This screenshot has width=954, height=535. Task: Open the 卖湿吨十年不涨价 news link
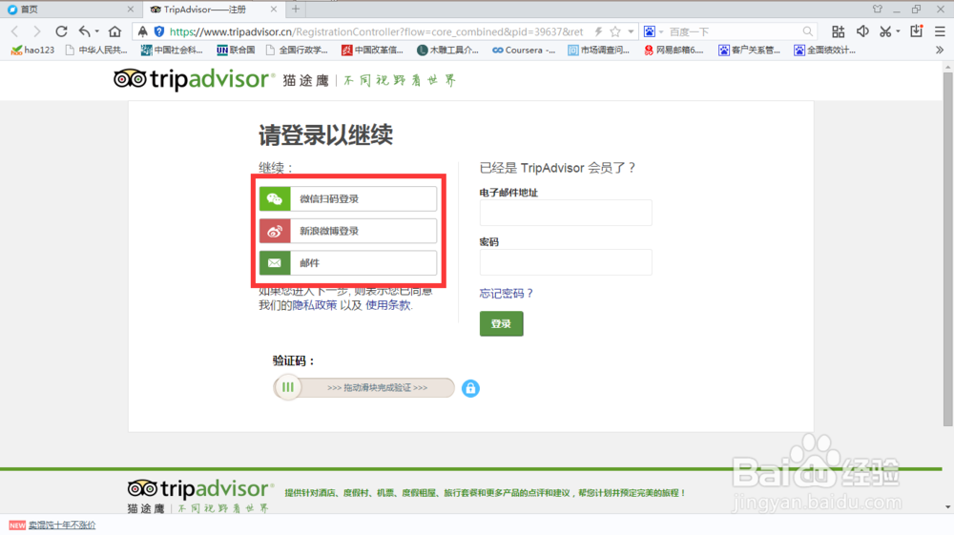click(x=62, y=525)
